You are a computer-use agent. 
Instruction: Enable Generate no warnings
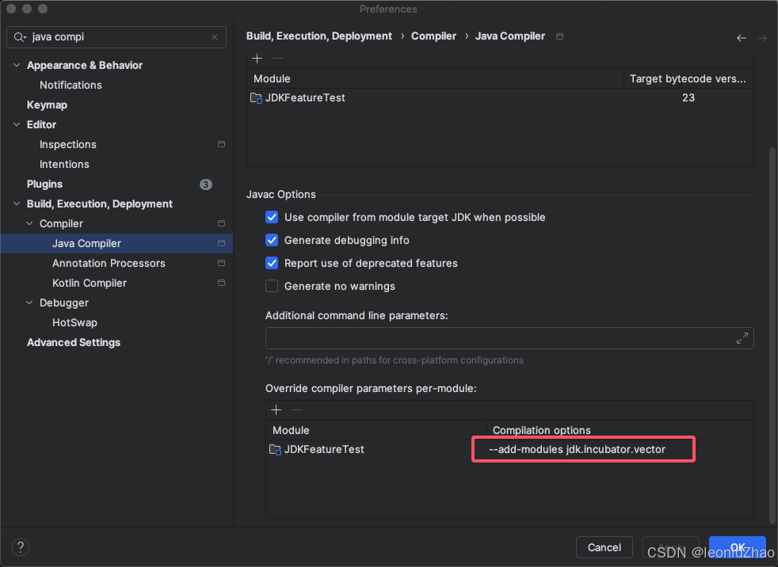coord(272,286)
